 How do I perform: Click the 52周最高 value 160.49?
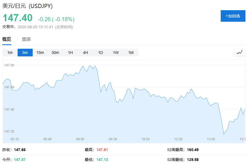click(x=193, y=150)
